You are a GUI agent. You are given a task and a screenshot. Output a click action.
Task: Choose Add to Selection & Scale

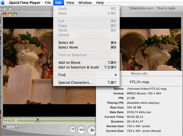coord(86,67)
